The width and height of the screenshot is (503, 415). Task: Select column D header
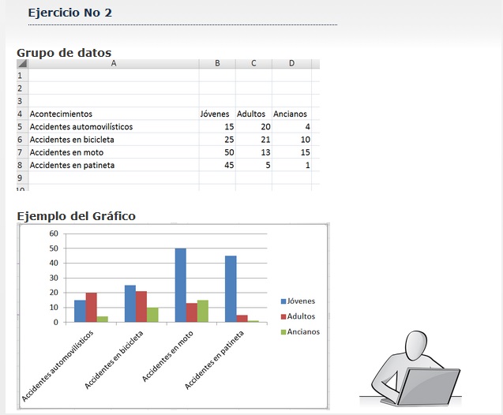tap(291, 64)
